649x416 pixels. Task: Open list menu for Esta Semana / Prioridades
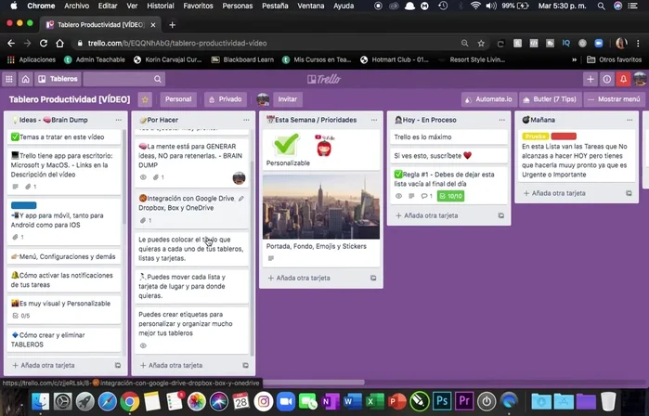pyautogui.click(x=374, y=120)
